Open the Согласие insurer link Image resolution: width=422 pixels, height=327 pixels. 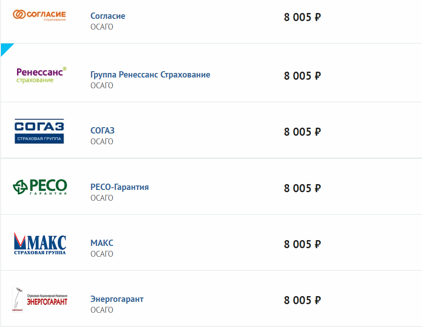point(108,16)
